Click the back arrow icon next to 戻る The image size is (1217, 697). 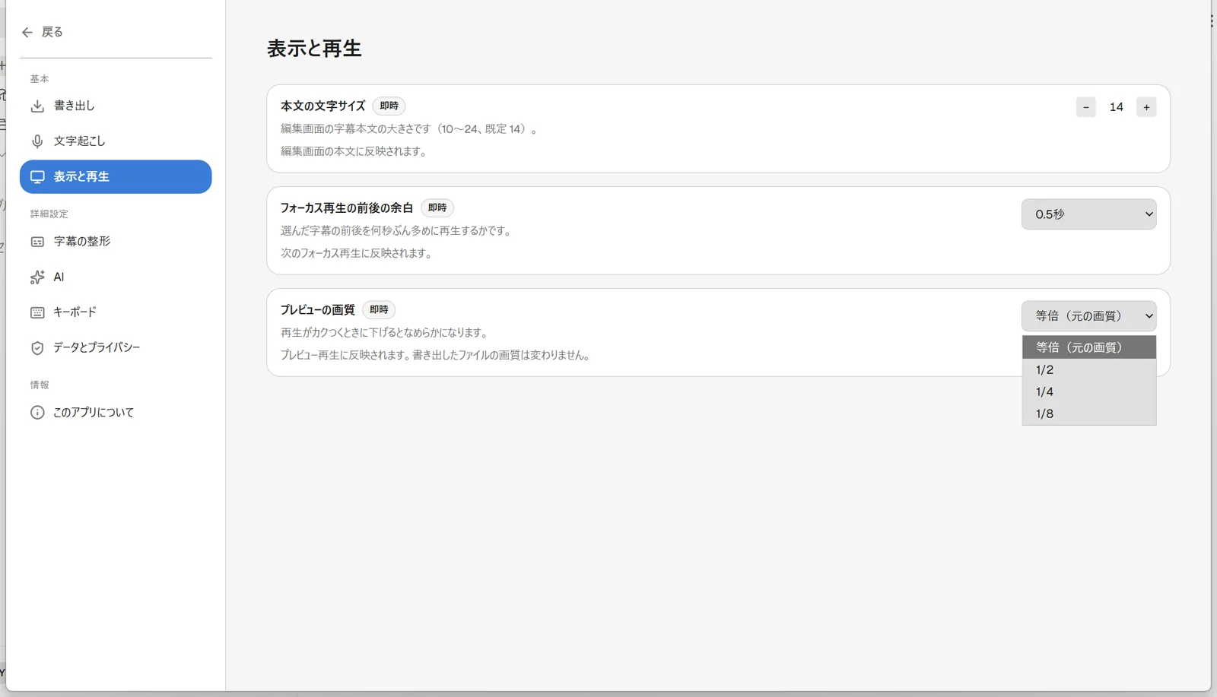pos(27,32)
